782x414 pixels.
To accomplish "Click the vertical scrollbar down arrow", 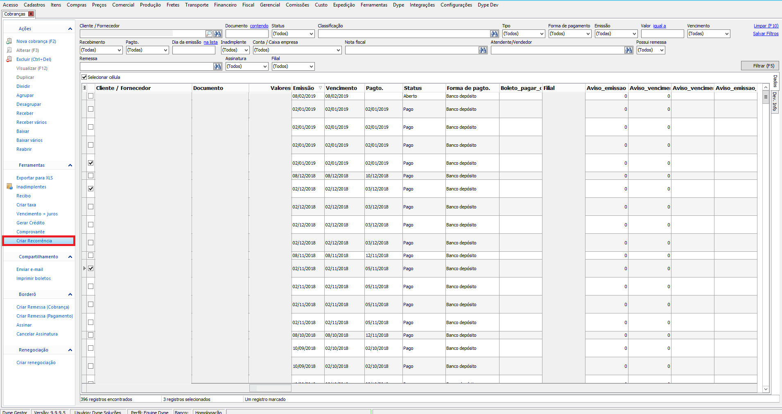I will pos(766,389).
